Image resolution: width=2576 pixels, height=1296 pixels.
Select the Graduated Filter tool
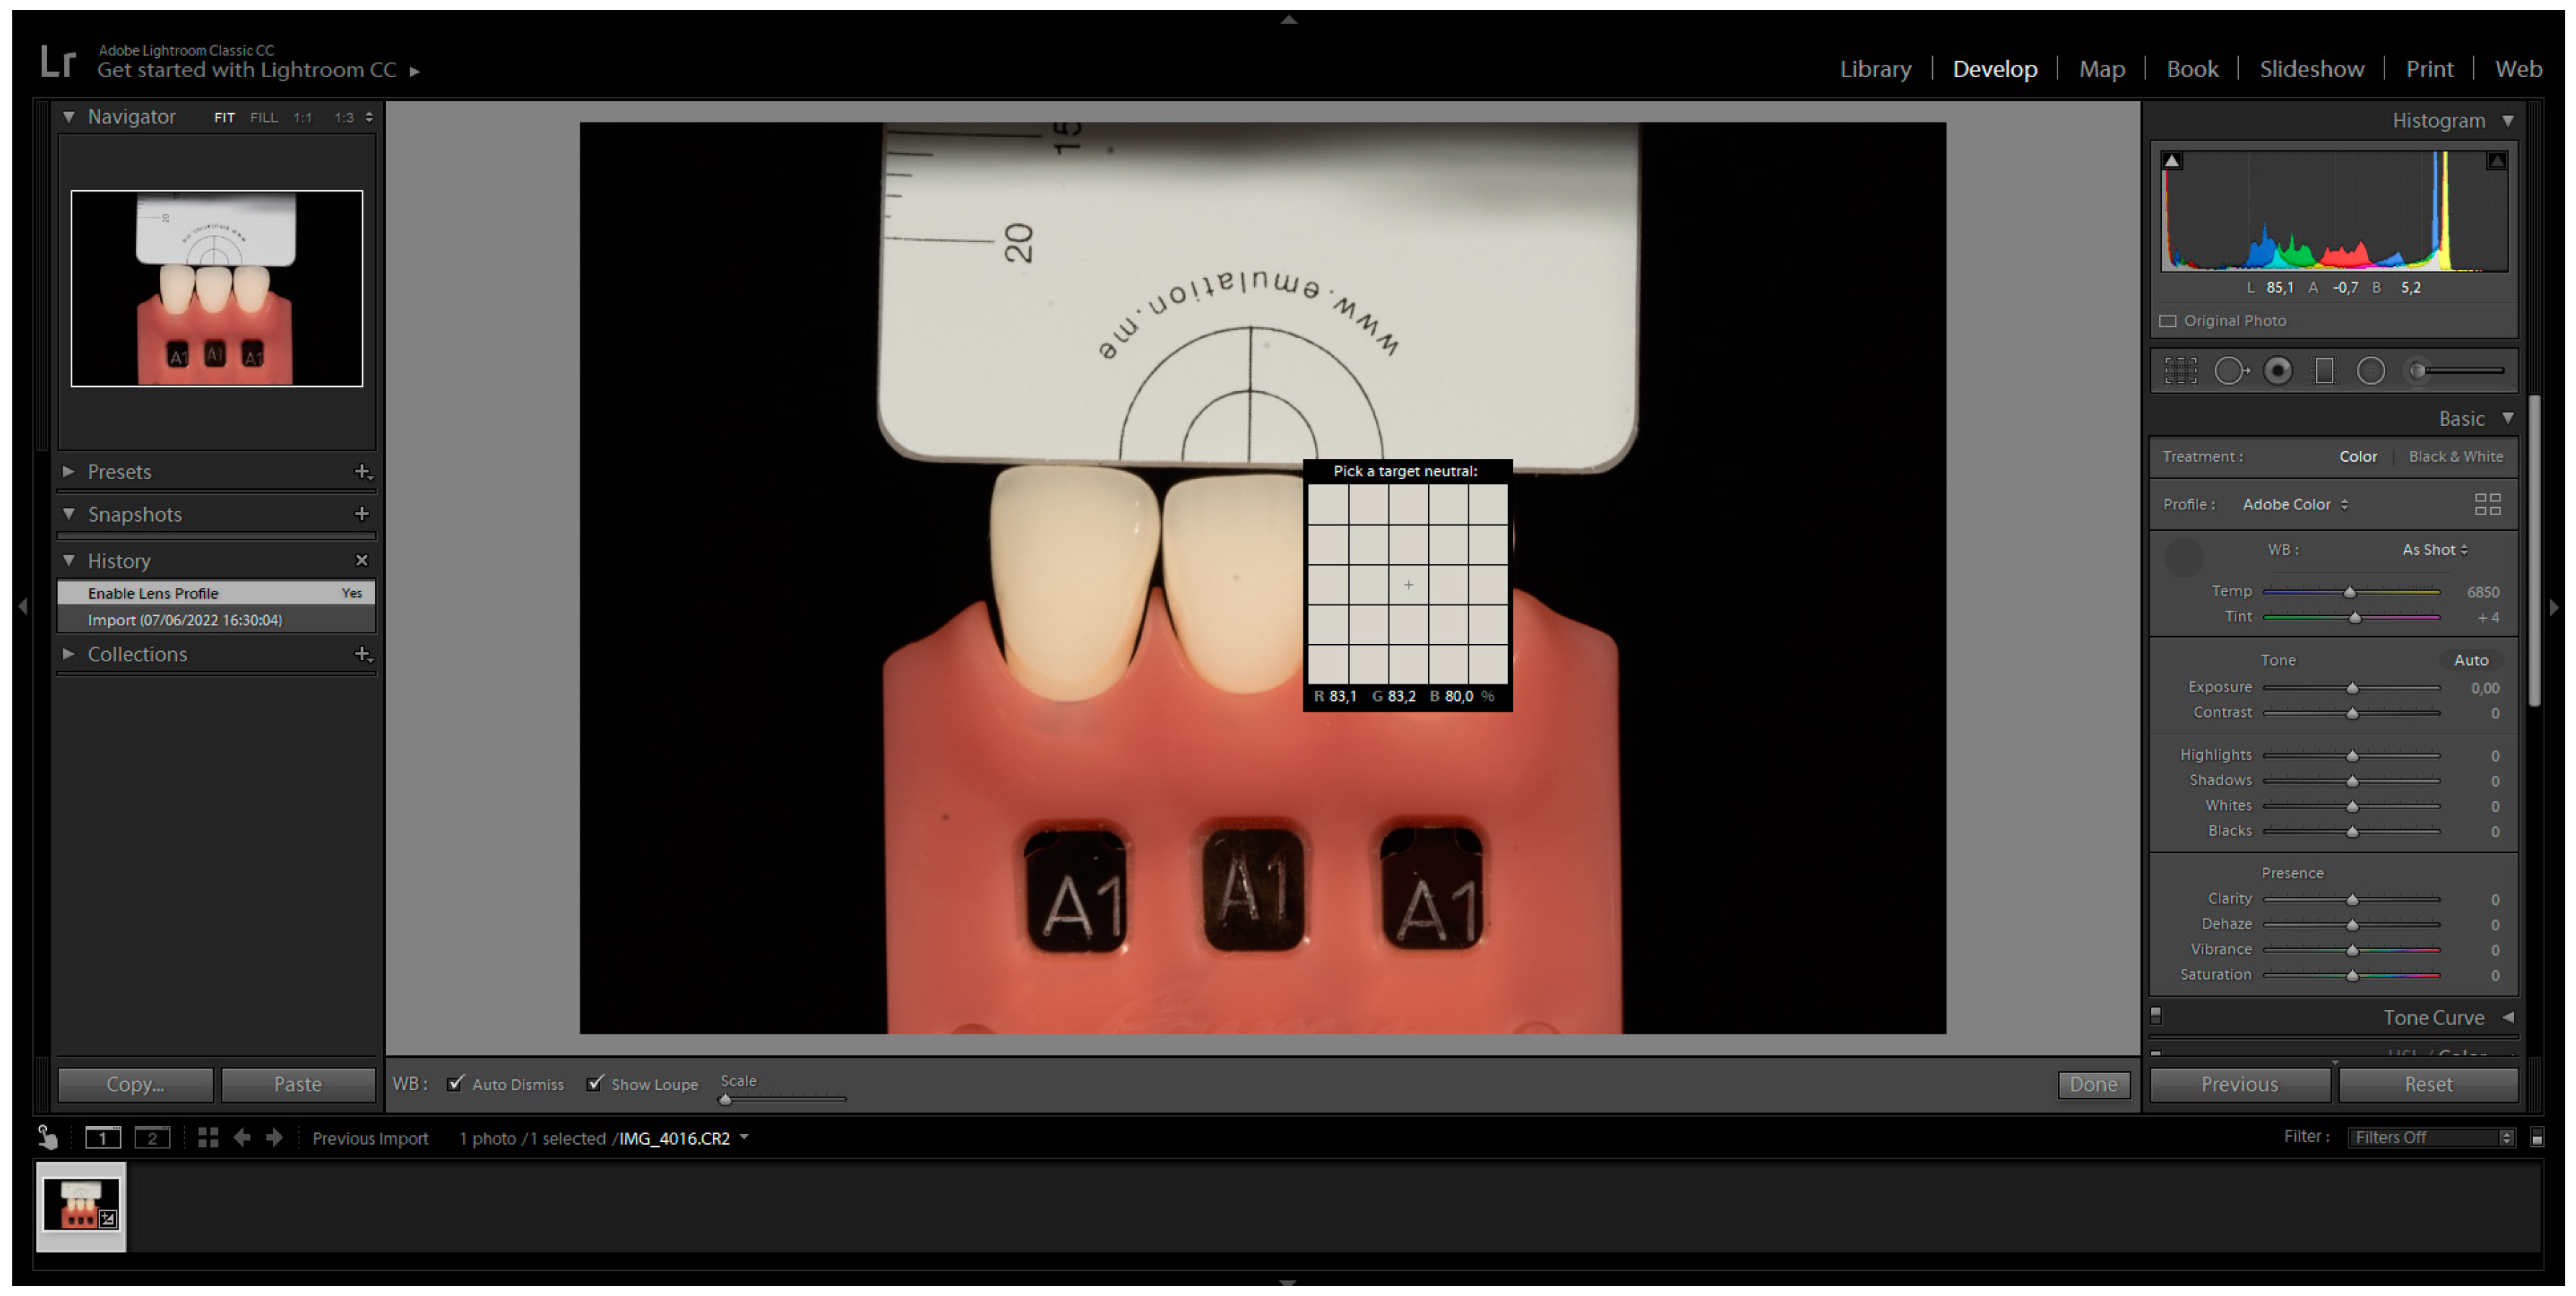pos(2324,371)
